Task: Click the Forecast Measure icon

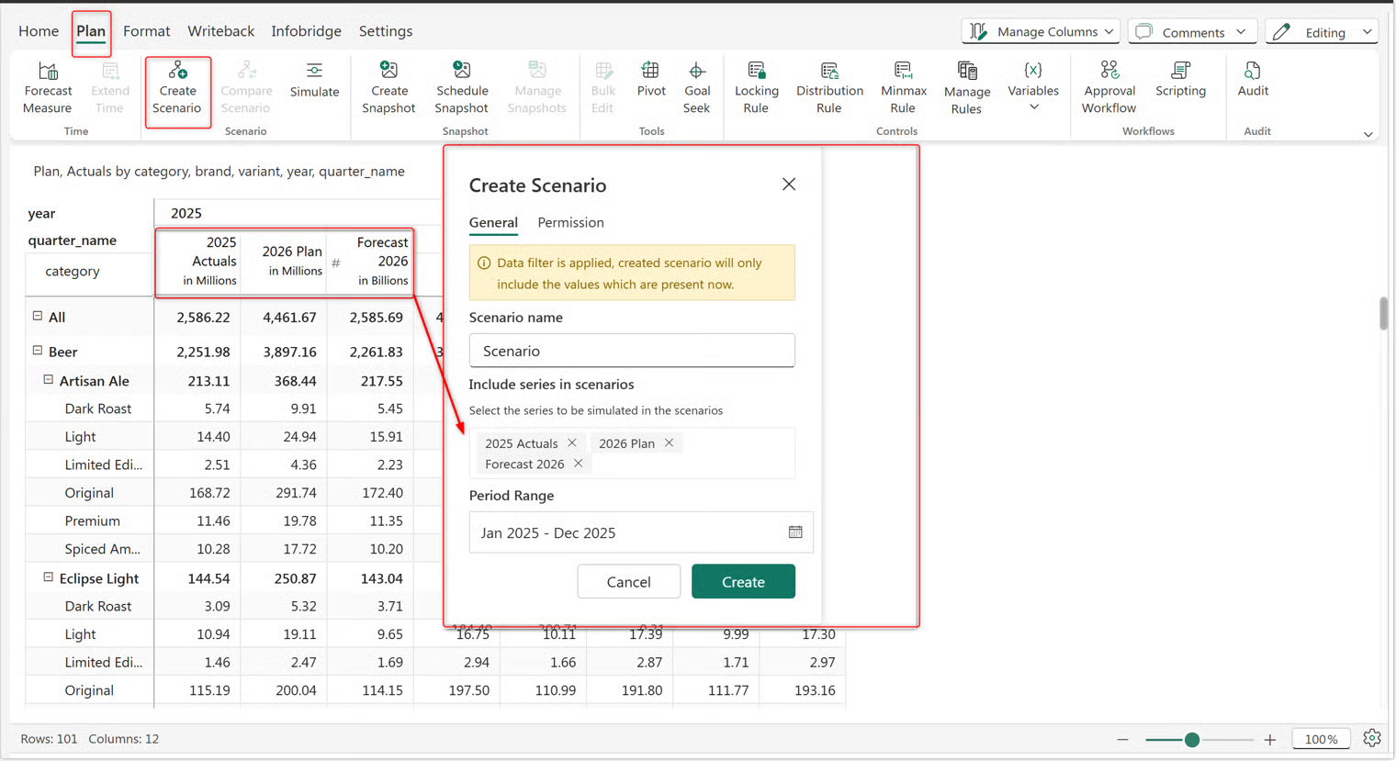Action: [48, 72]
